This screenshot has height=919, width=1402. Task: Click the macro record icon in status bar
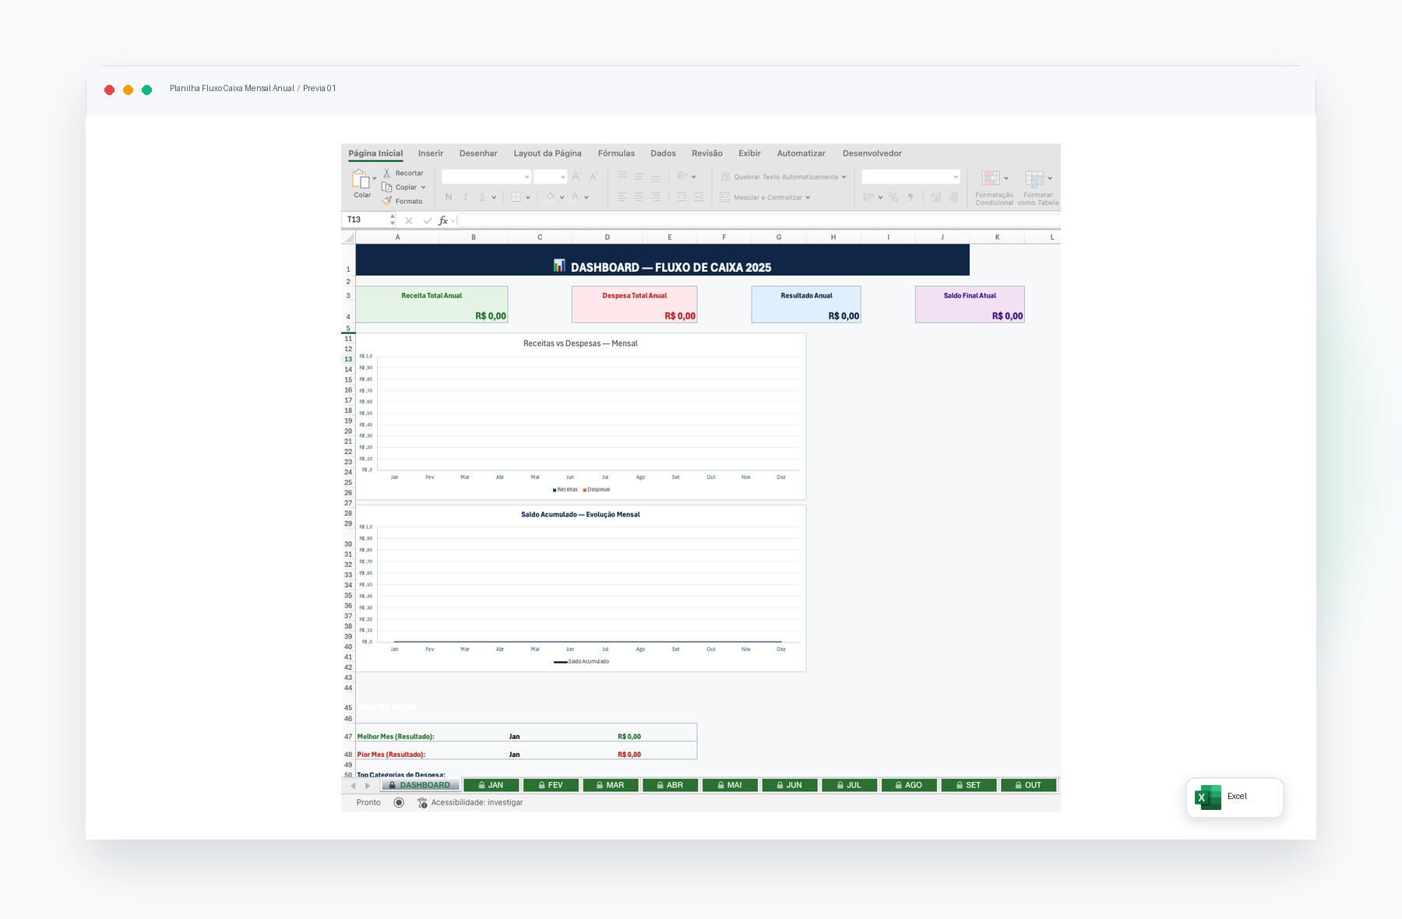tap(399, 802)
